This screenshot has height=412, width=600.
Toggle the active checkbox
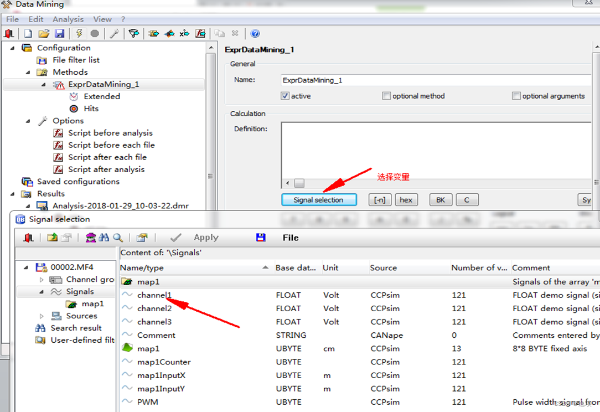pos(285,96)
